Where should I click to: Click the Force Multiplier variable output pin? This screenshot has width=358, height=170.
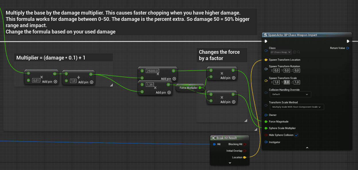pyautogui.click(x=200, y=88)
